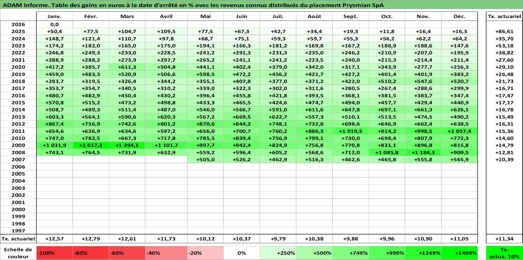Select the +86,61 actuarial rate for 2025
Viewport: 523px width, 260px height.
(504, 31)
